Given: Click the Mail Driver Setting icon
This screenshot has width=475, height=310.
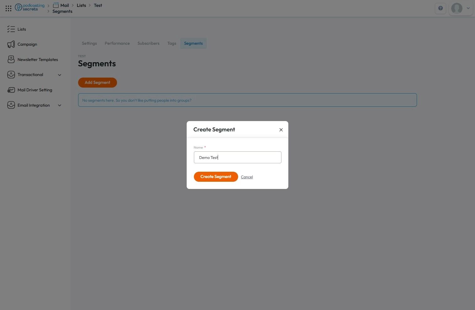Looking at the screenshot, I should [x=11, y=90].
